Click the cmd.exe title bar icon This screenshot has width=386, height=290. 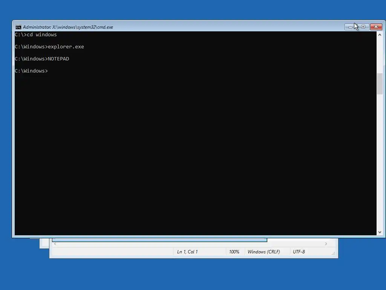pos(18,27)
